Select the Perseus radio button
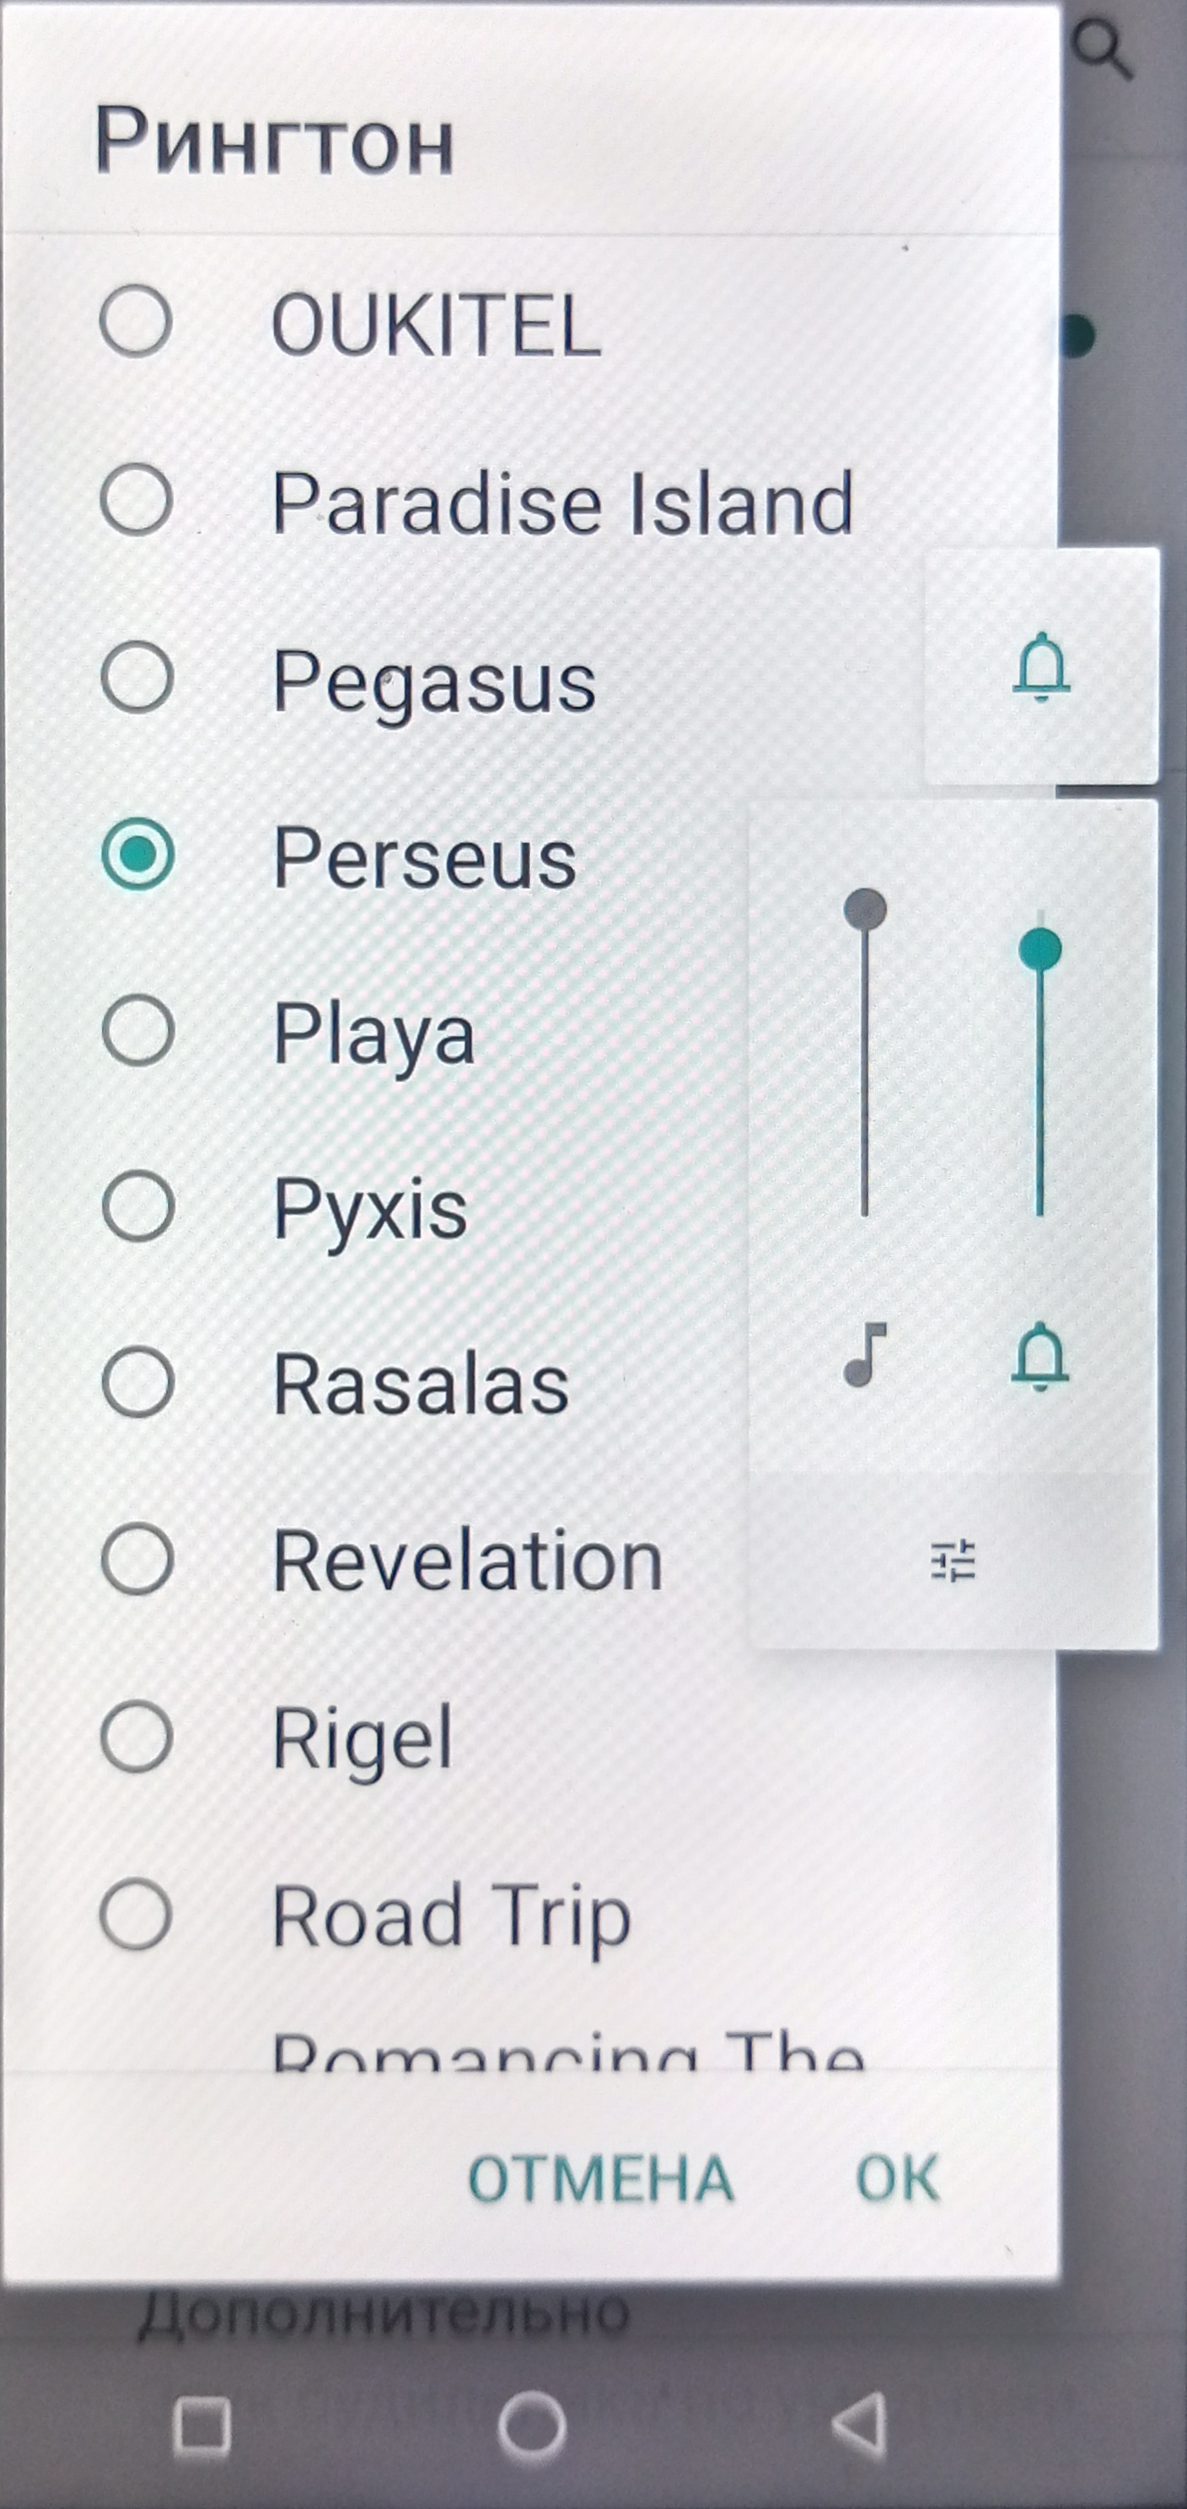Viewport: 1187px width, 2509px height. [137, 854]
